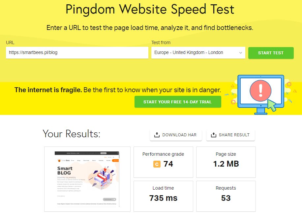Viewport: 302px width, 213px height.
Task: Click the blue monitor illustration
Action: (260, 94)
